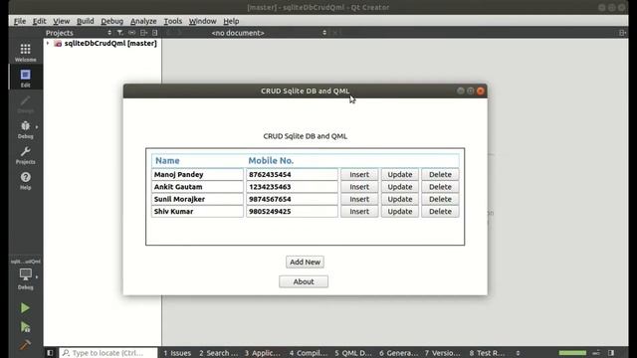Screen dimensions: 637x358
Task: Click Update in Manoj Pandey row
Action: [400, 175]
